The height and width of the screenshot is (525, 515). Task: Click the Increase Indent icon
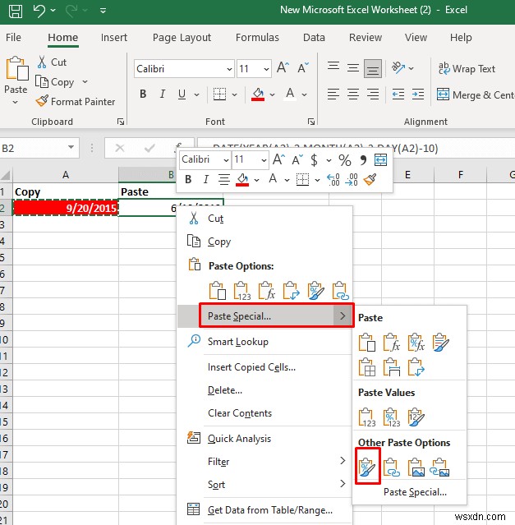pyautogui.click(x=418, y=94)
